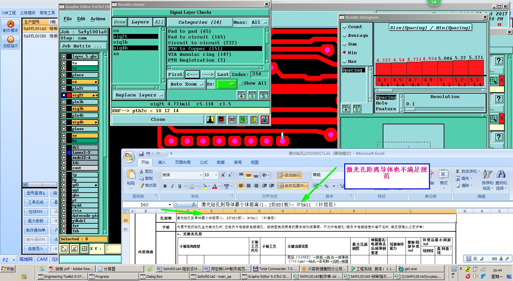Click the fx insert function icon
The height and width of the screenshot is (281, 513).
[194, 204]
